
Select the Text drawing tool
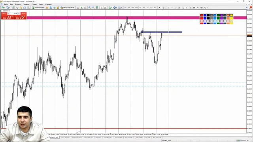click(187, 7)
